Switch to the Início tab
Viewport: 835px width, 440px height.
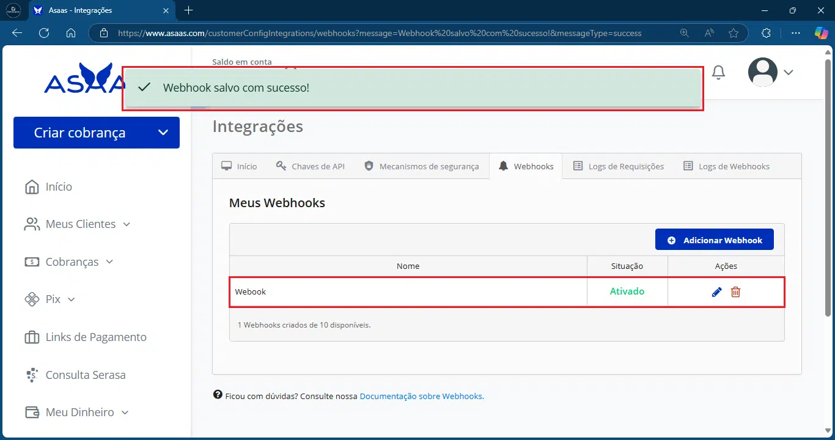pos(240,166)
